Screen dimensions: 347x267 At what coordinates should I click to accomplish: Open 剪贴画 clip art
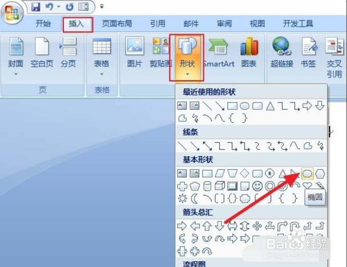coord(161,53)
